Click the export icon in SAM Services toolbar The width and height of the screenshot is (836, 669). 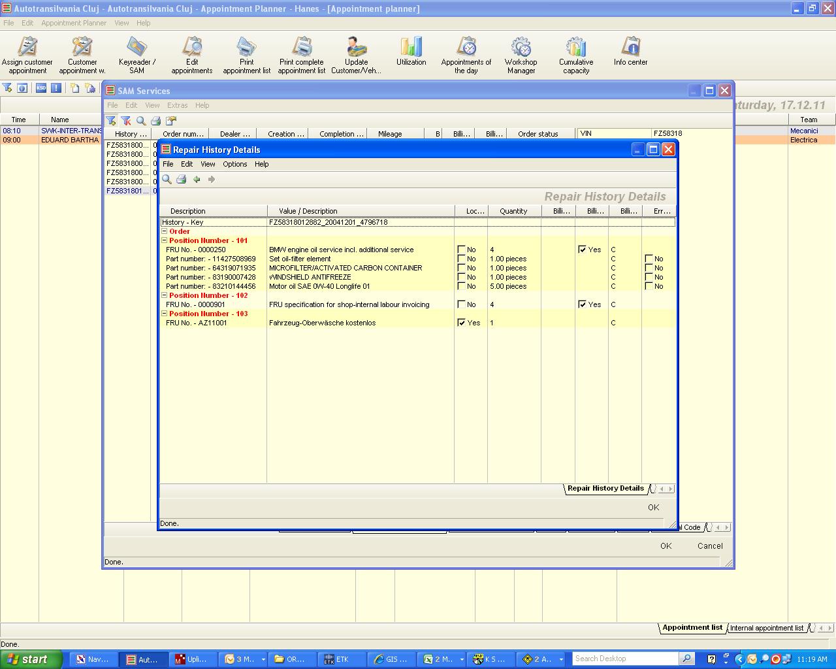click(171, 121)
